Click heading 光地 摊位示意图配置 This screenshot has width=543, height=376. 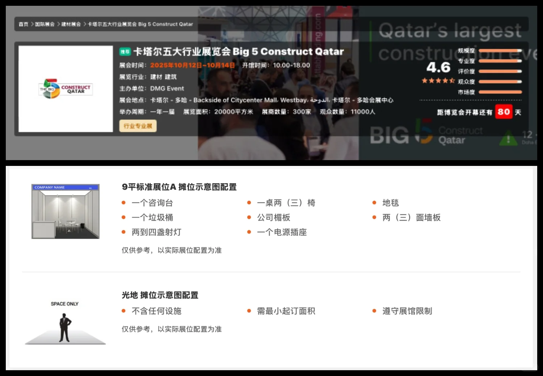click(x=160, y=295)
